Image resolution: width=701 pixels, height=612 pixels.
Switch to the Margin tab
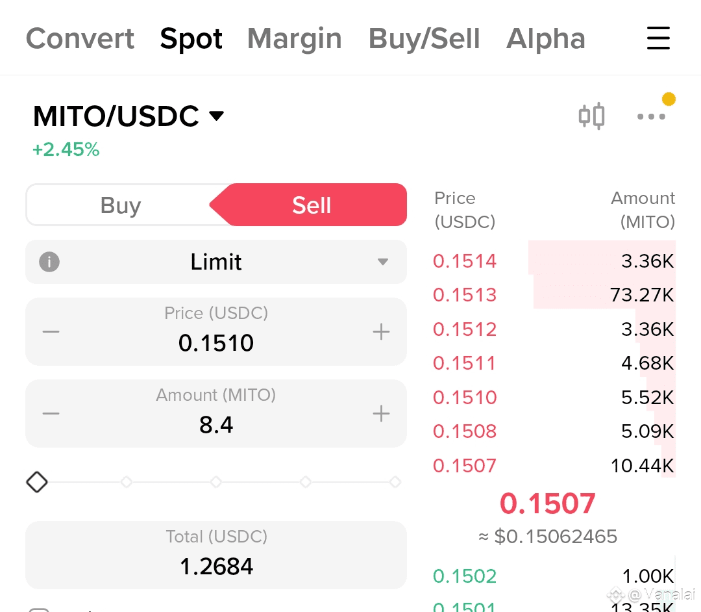[x=295, y=38]
